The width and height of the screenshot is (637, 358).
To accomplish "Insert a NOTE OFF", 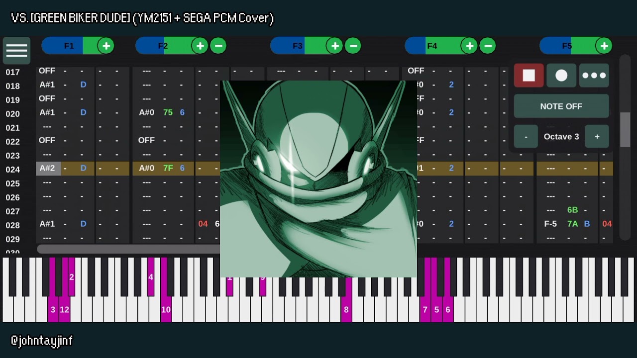I will point(561,106).
